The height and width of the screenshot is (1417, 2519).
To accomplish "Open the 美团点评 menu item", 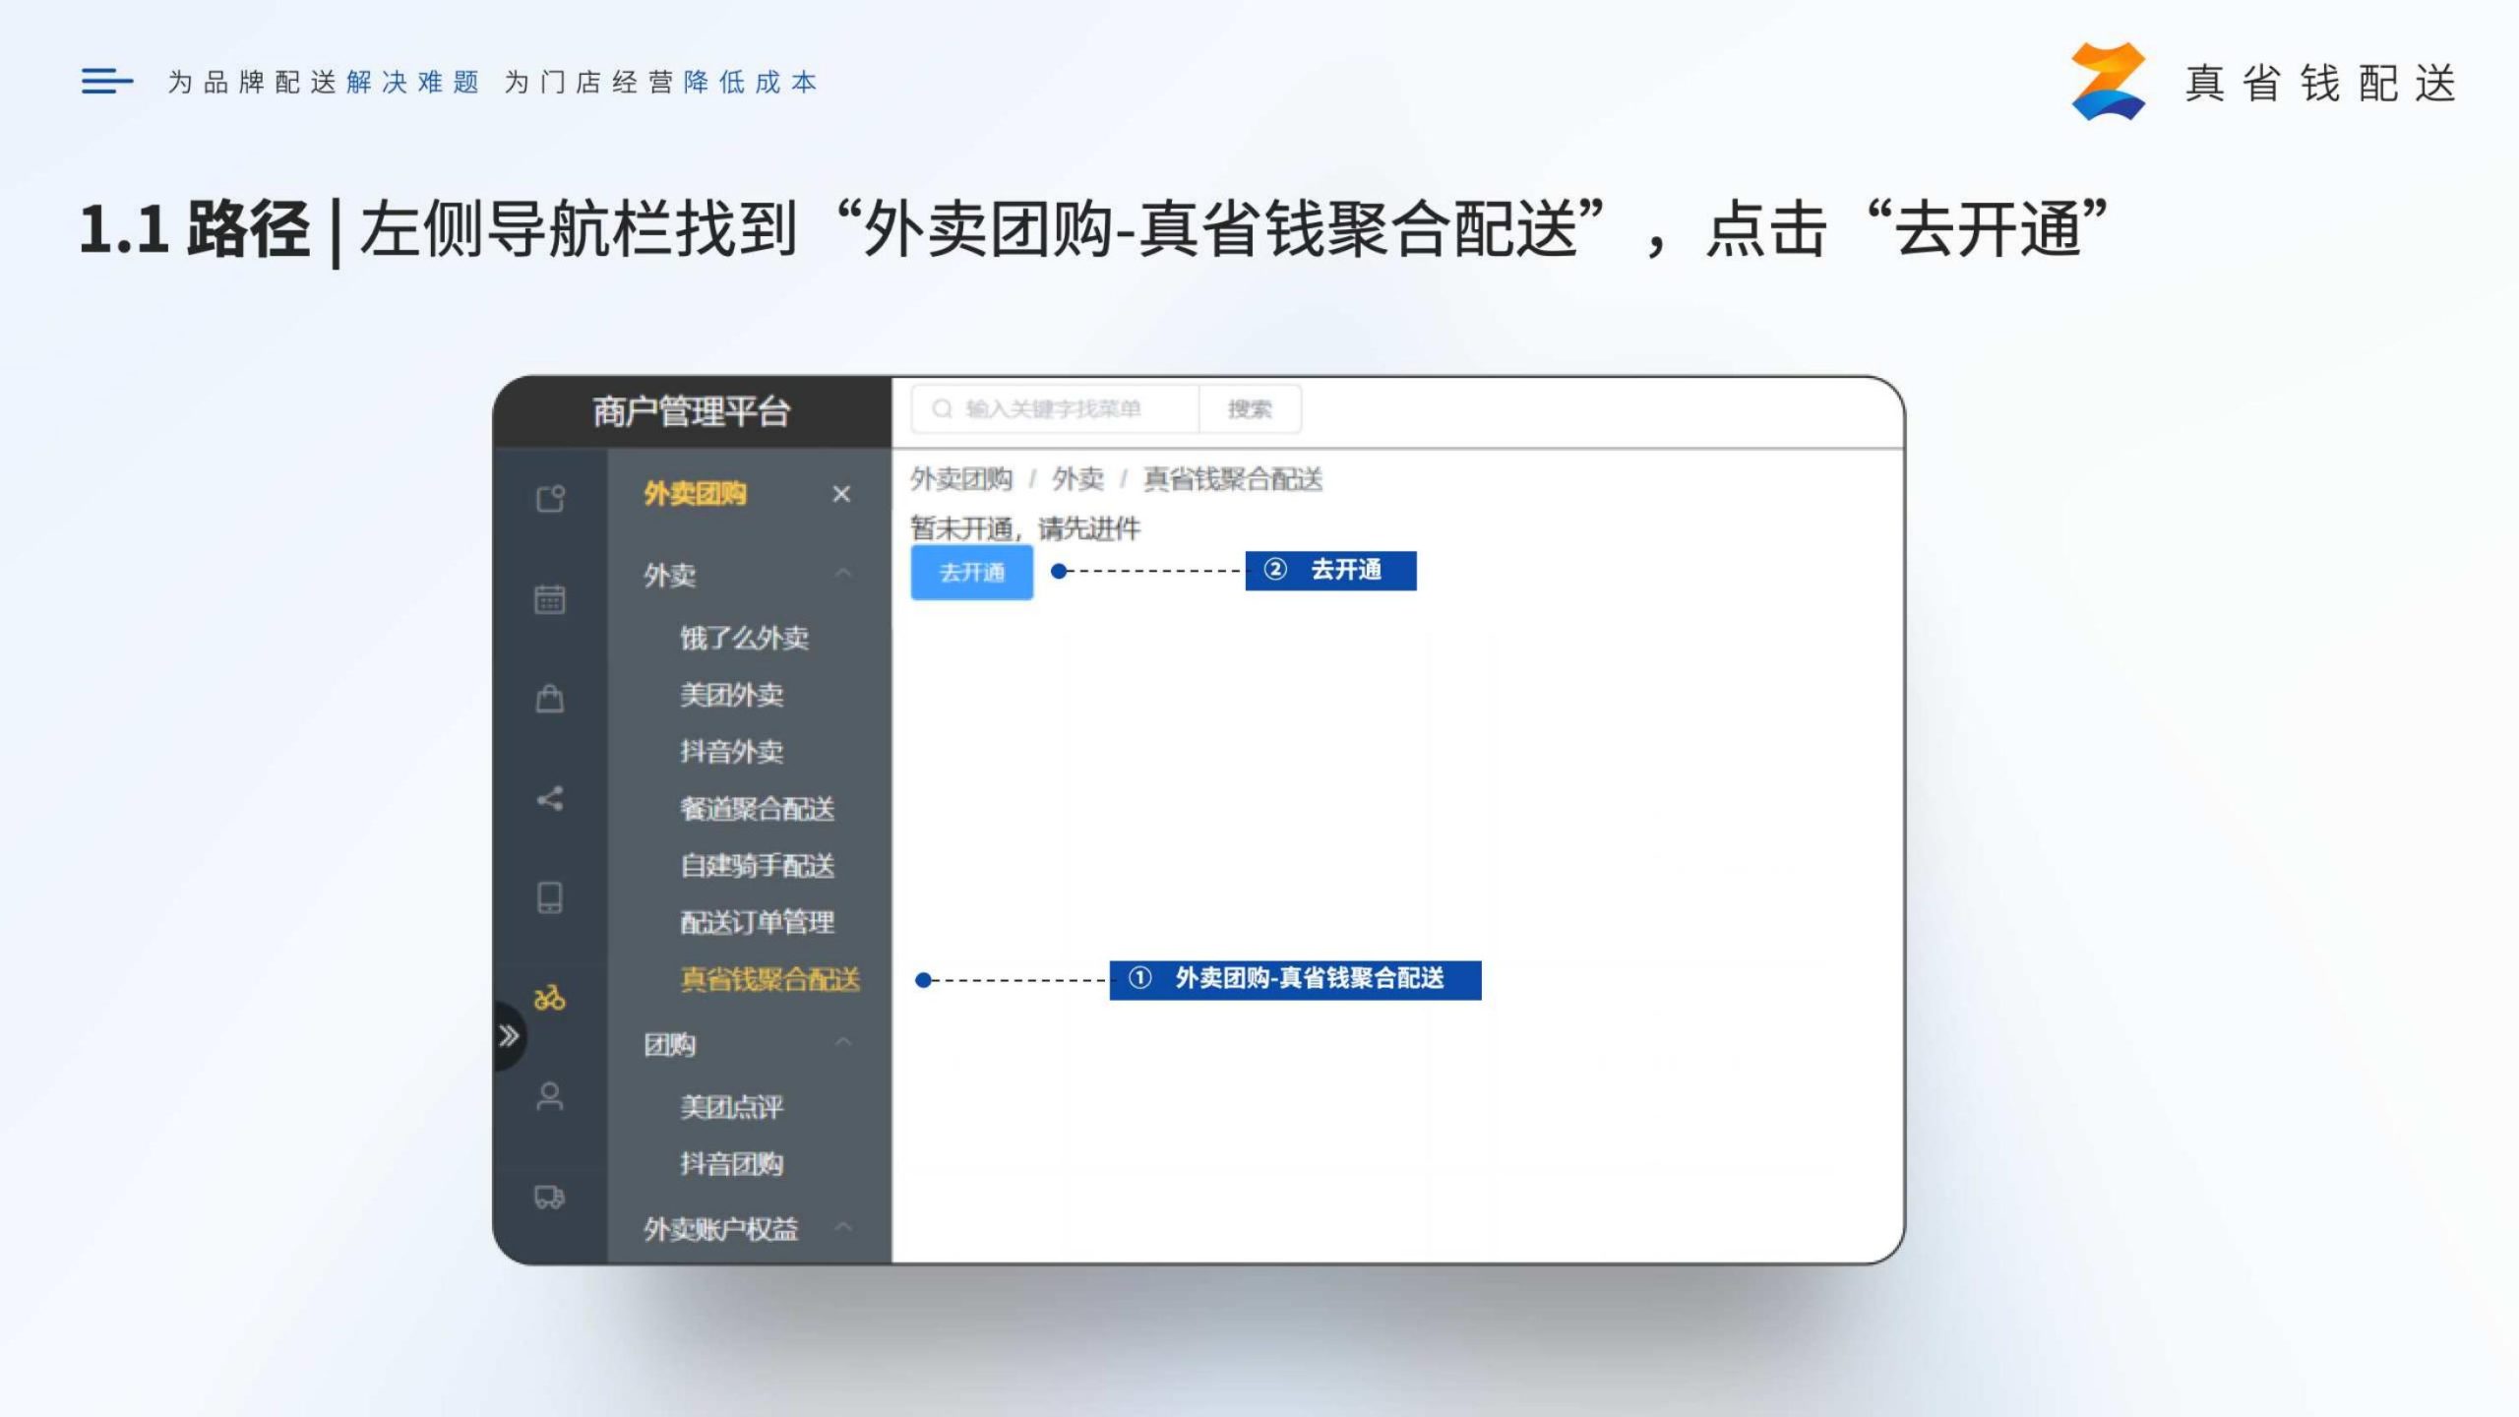I will click(x=732, y=1107).
